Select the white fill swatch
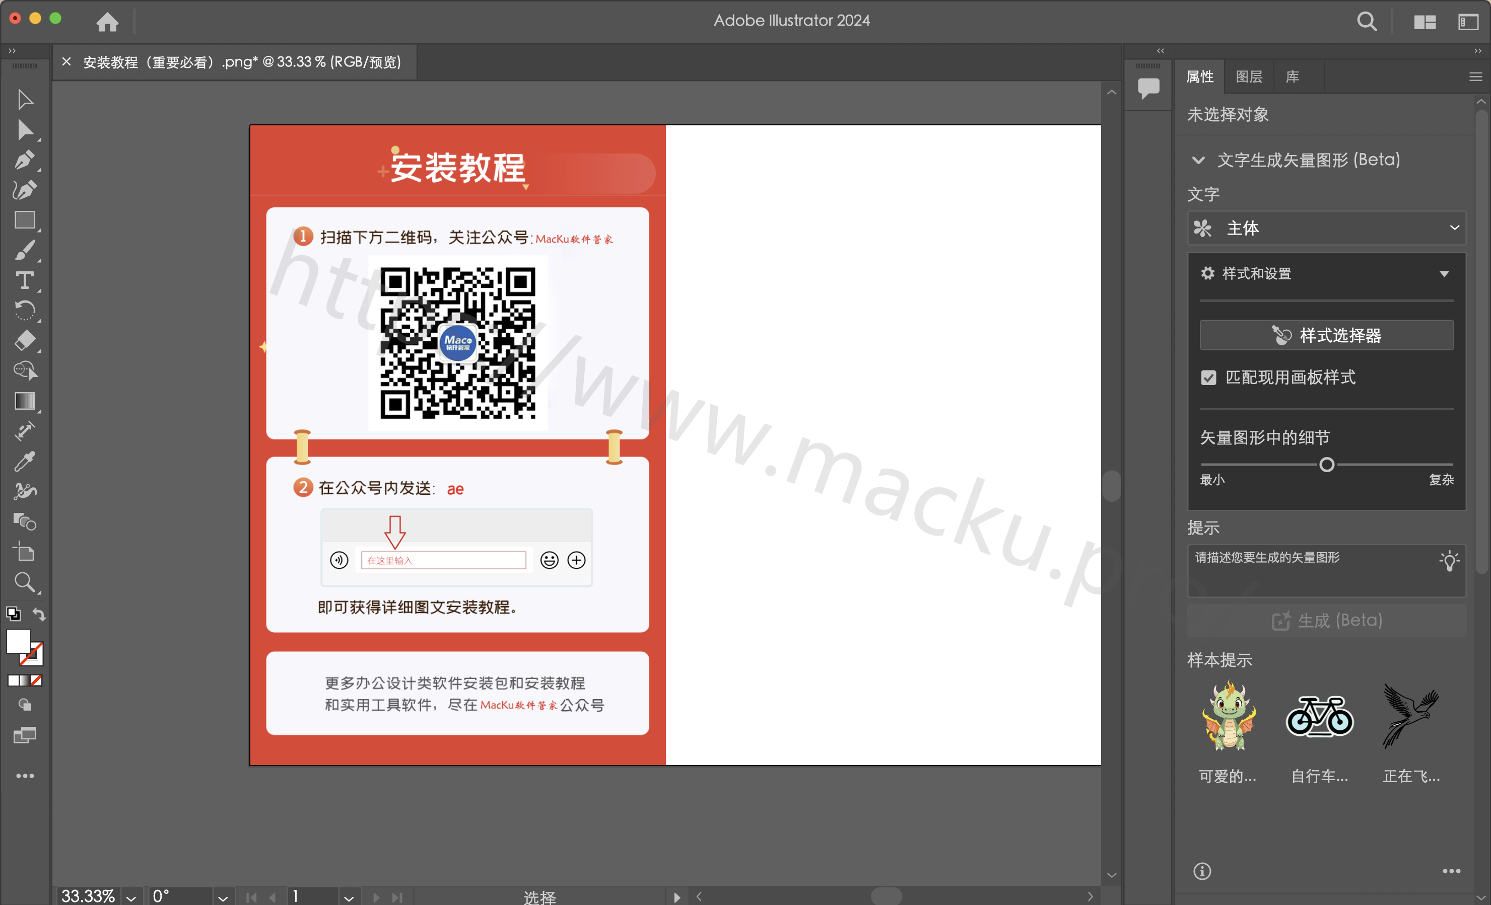 point(18,641)
